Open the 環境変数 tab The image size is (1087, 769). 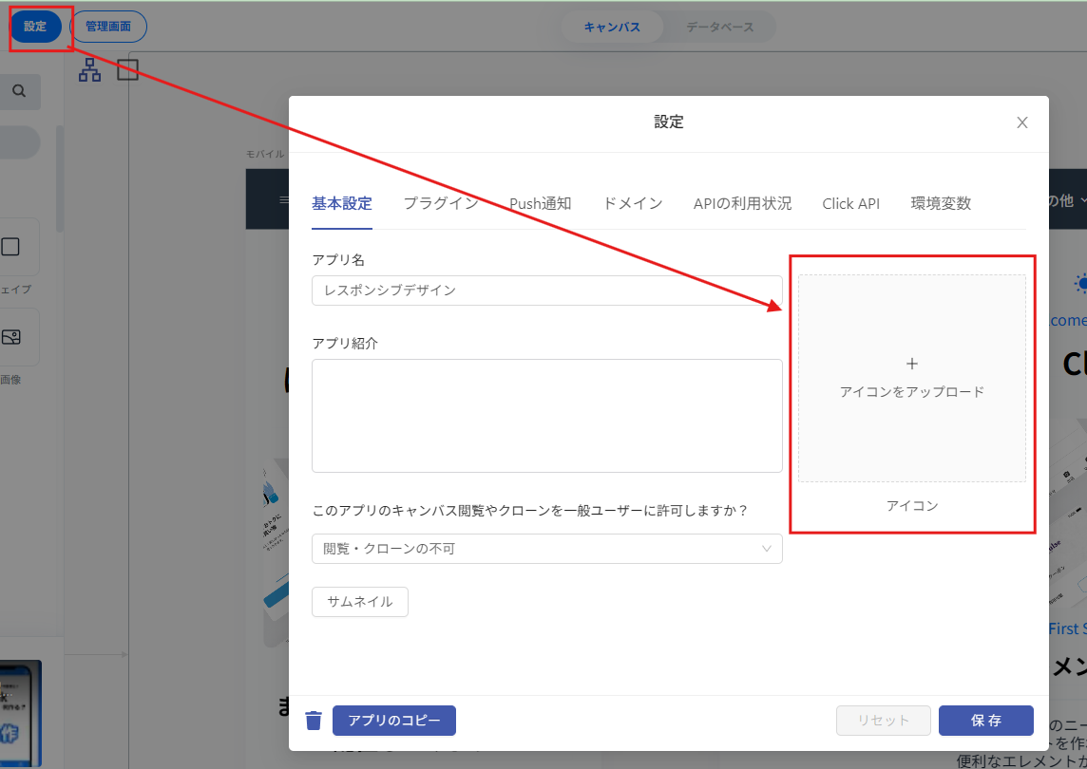click(941, 203)
